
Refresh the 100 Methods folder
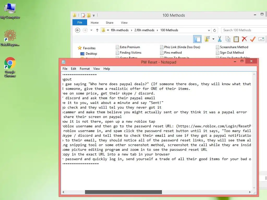pyautogui.click(x=215, y=30)
